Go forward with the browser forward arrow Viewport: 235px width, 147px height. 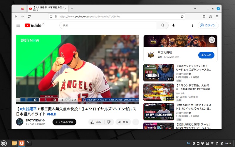[x=23, y=16]
